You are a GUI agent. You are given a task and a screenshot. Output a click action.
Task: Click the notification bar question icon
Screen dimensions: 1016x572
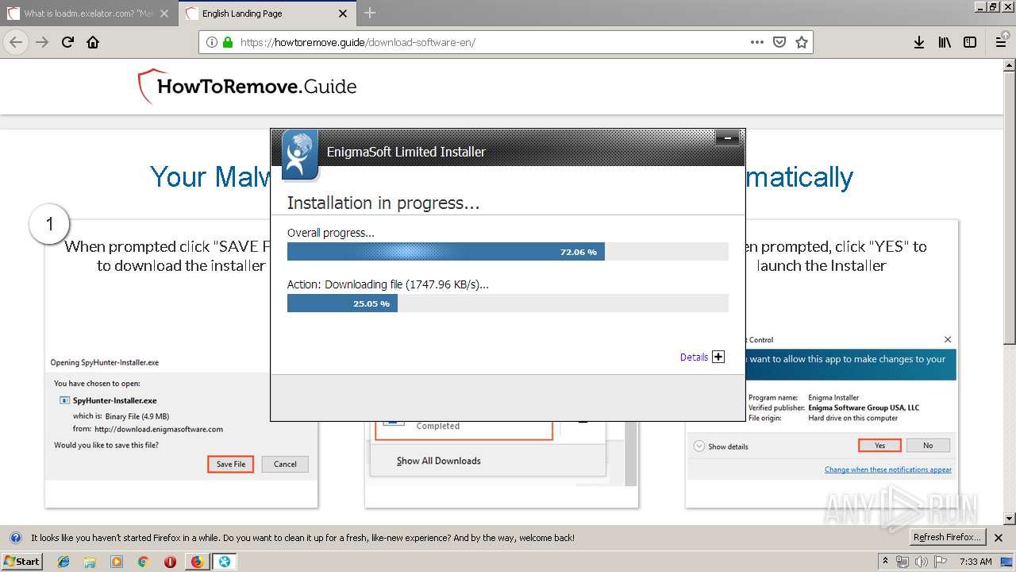pos(15,538)
